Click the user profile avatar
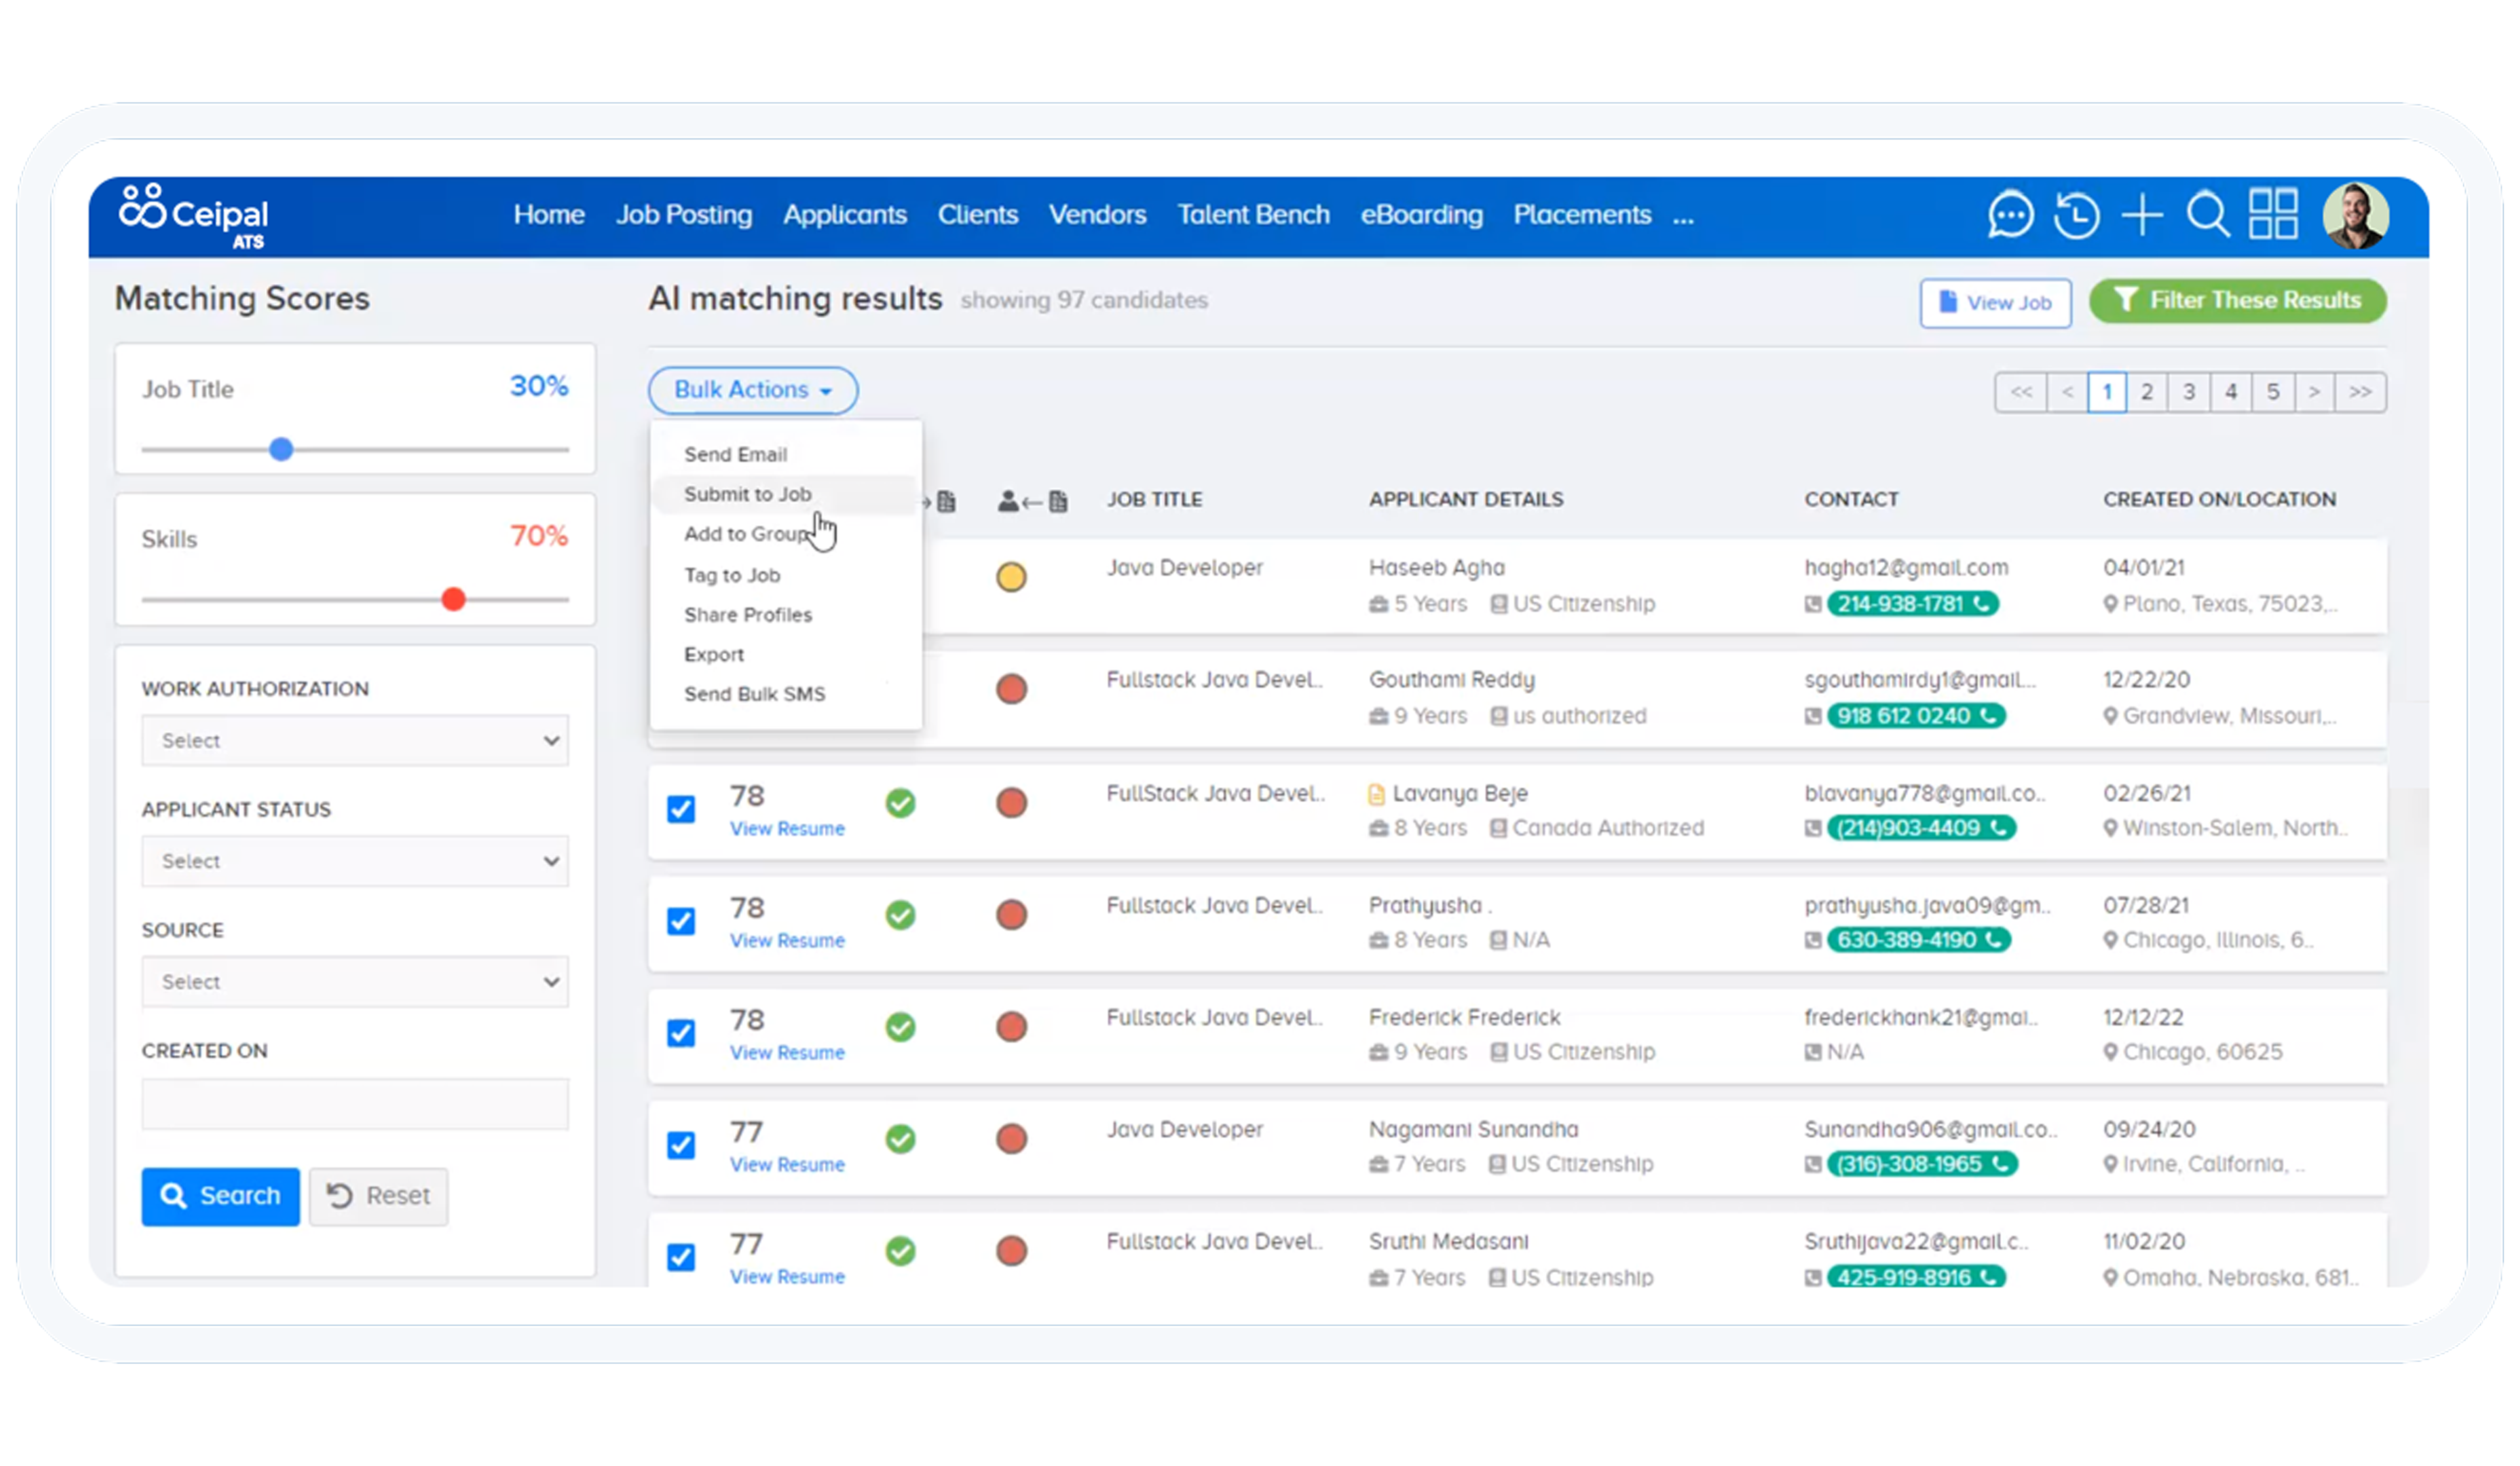 pos(2355,215)
